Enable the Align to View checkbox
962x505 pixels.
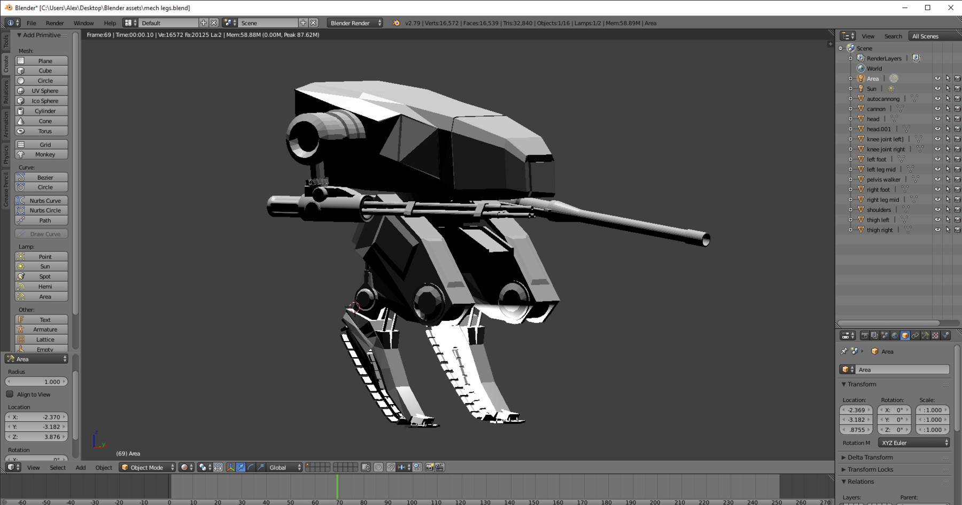click(10, 394)
